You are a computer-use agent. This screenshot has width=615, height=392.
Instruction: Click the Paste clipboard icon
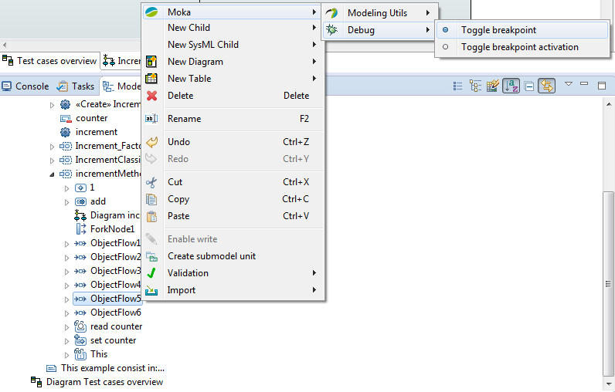(151, 216)
